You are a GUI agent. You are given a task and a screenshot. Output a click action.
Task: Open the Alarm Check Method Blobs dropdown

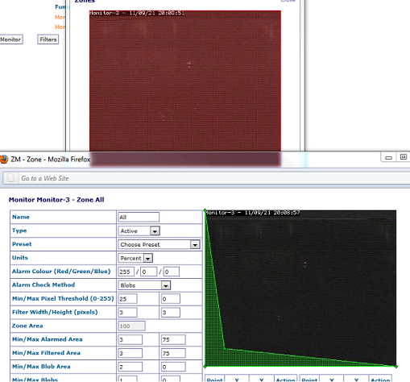(144, 285)
